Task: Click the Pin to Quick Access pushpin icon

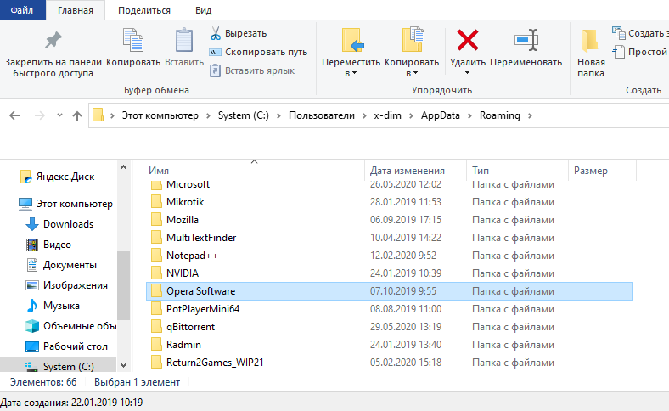Action: tap(53, 41)
